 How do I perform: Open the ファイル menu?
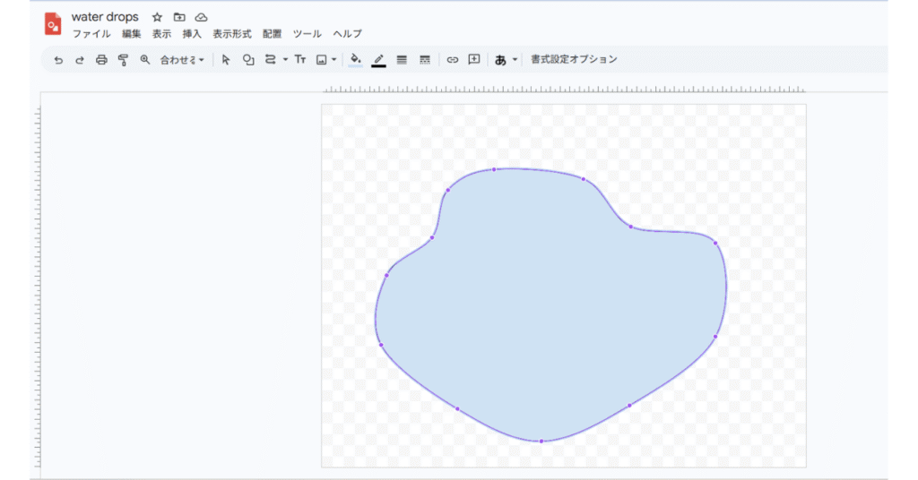tap(91, 34)
